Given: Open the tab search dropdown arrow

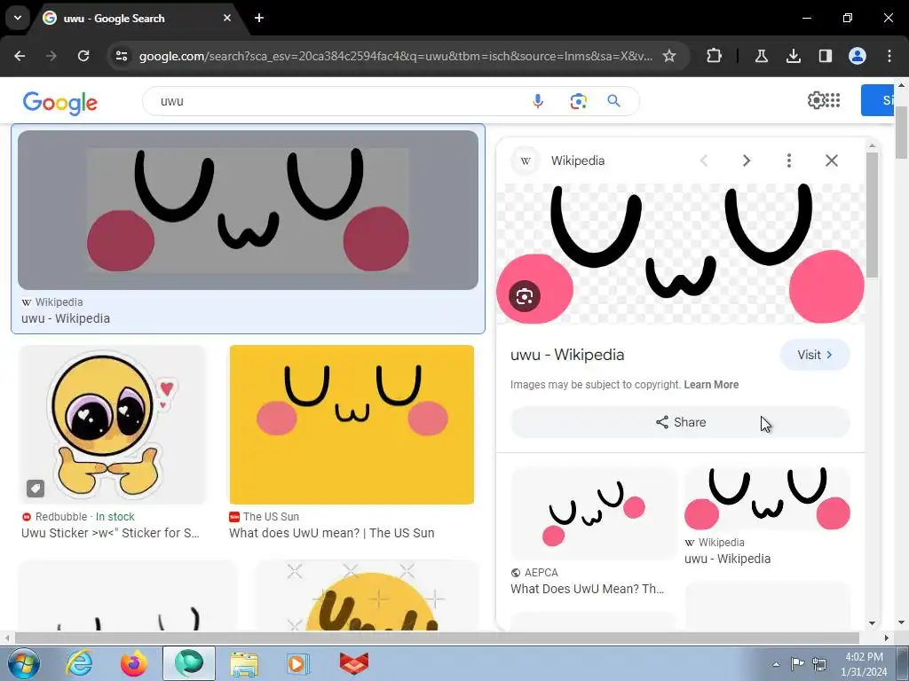Looking at the screenshot, I should (18, 18).
